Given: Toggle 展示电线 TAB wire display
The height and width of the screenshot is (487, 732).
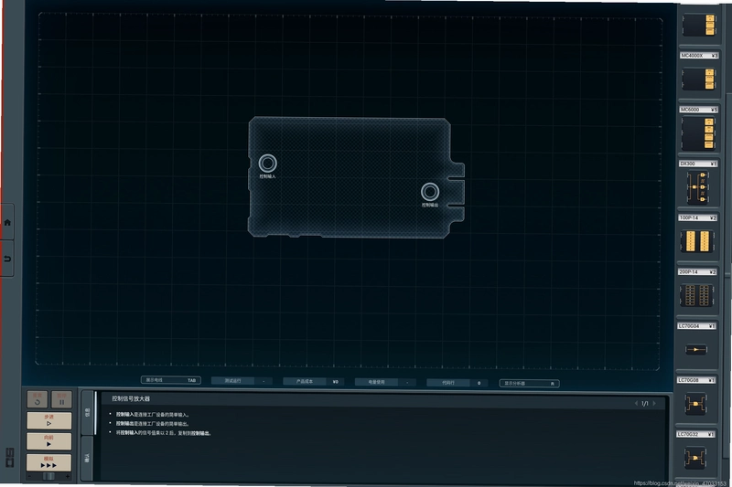Looking at the screenshot, I should (171, 380).
